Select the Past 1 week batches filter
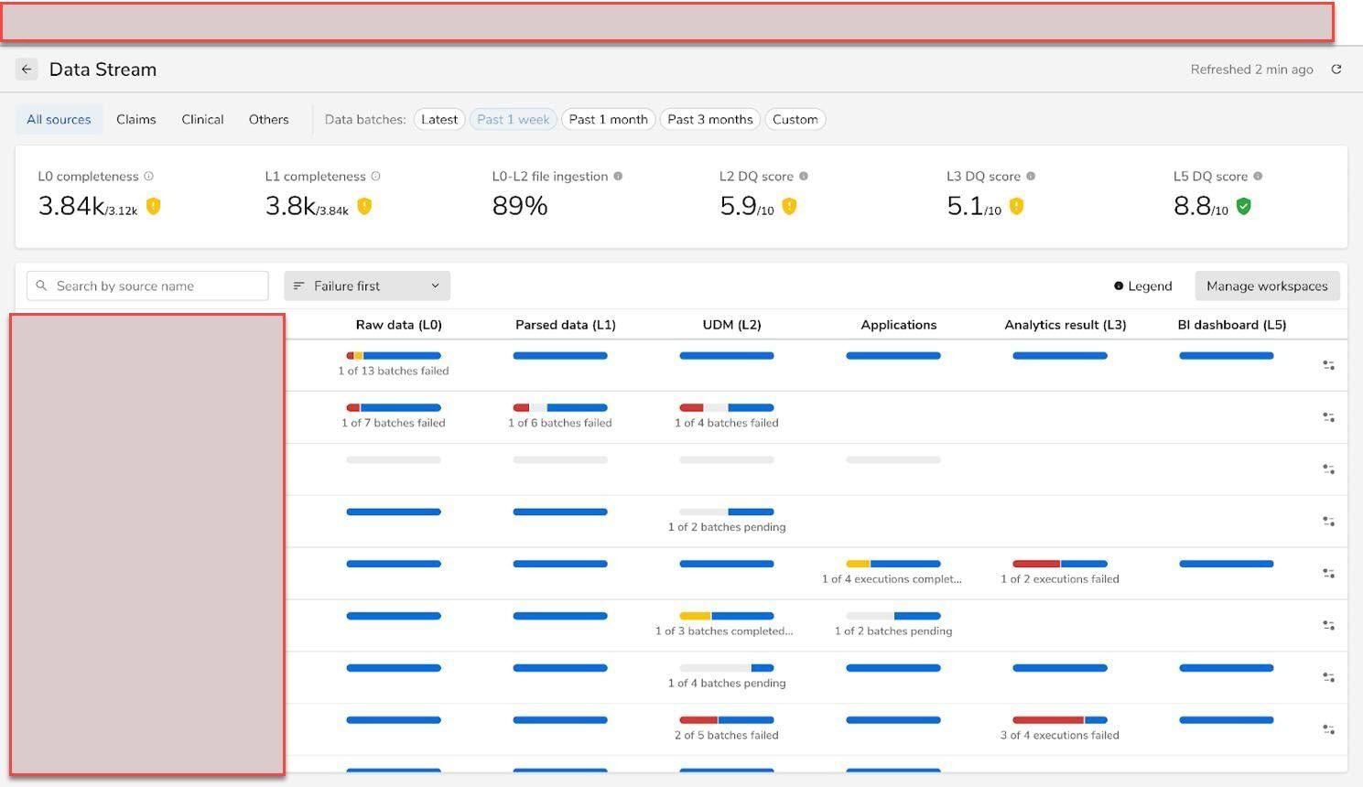This screenshot has height=787, width=1363. coord(514,120)
